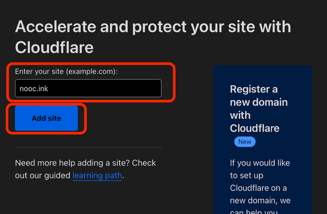
Task: Click the nooc.ink text in the input
Action: 34,88
